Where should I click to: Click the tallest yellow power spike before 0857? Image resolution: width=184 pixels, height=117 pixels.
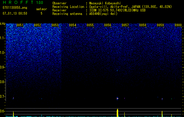118,113
